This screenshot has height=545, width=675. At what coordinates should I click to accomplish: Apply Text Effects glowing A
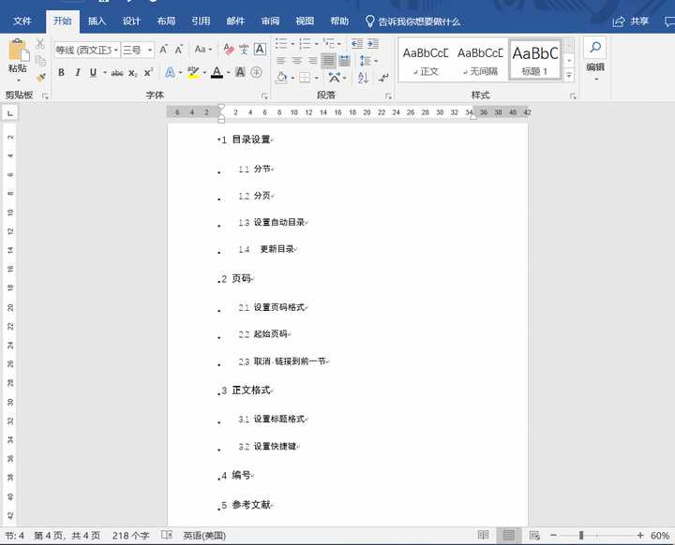click(x=170, y=73)
